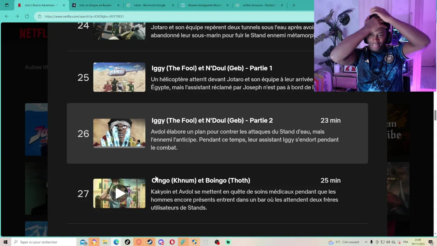Click episode number 26
Image resolution: width=437 pixels, height=246 pixels.
(83, 134)
